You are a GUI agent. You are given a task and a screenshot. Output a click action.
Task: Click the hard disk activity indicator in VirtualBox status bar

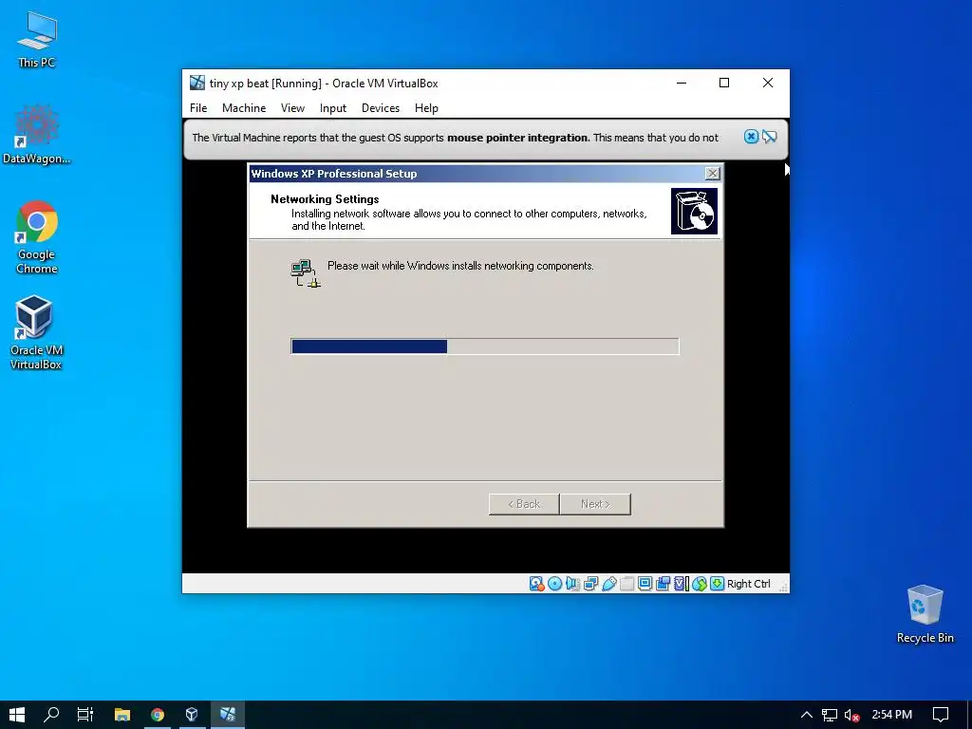[536, 584]
